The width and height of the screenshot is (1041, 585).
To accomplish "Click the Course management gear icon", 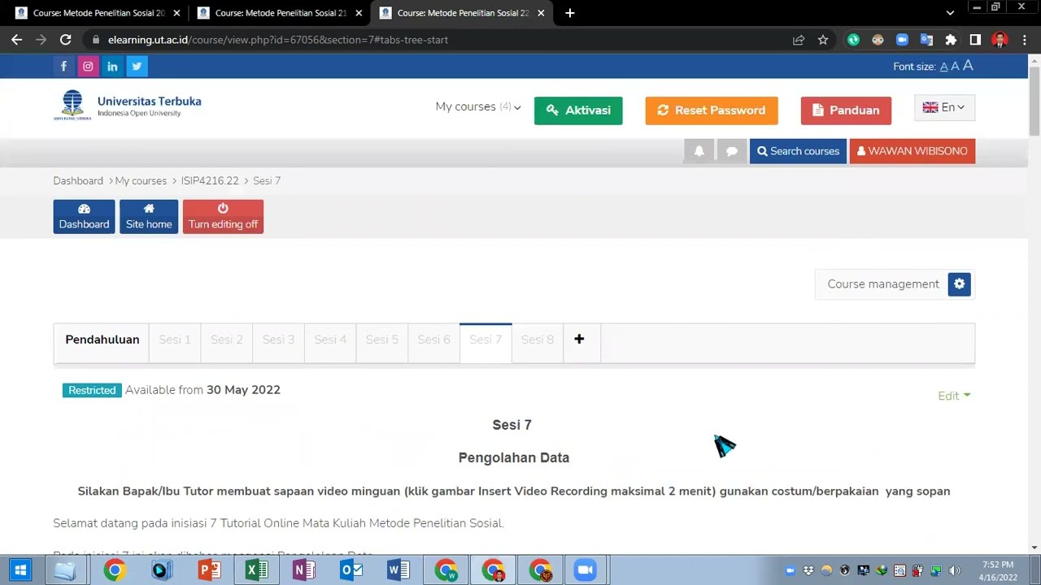I will pyautogui.click(x=959, y=284).
